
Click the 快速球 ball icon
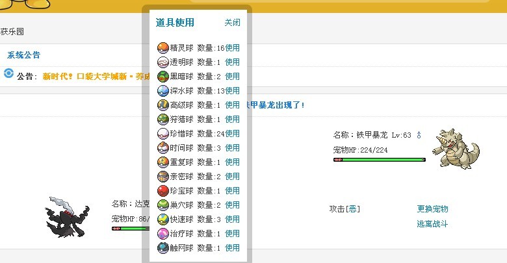click(163, 219)
